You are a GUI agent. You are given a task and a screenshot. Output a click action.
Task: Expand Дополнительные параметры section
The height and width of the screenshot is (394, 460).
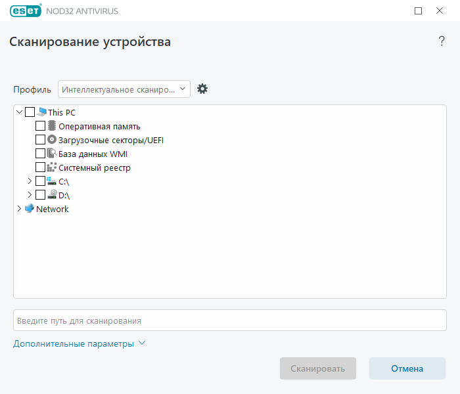tap(80, 343)
